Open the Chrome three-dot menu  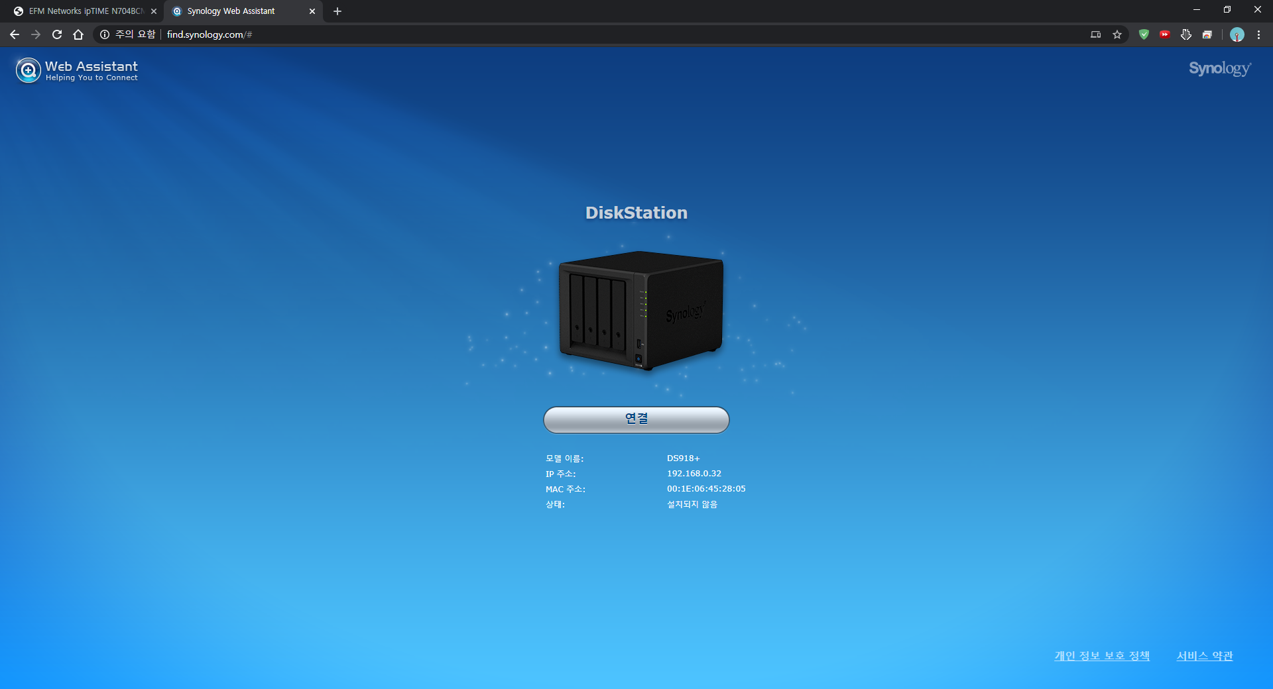(1259, 34)
